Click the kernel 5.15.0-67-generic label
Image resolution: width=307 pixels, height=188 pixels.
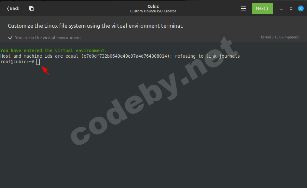coord(280,37)
